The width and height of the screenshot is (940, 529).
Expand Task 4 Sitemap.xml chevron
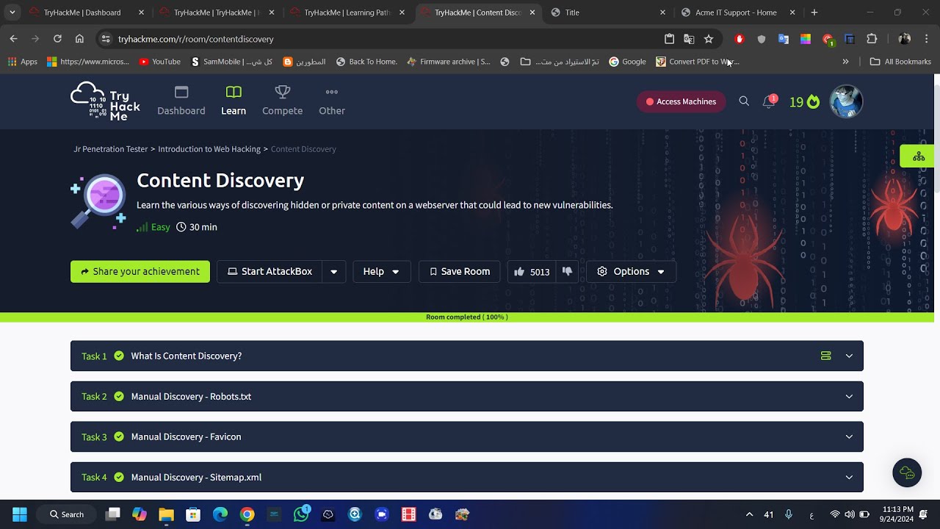[849, 478]
